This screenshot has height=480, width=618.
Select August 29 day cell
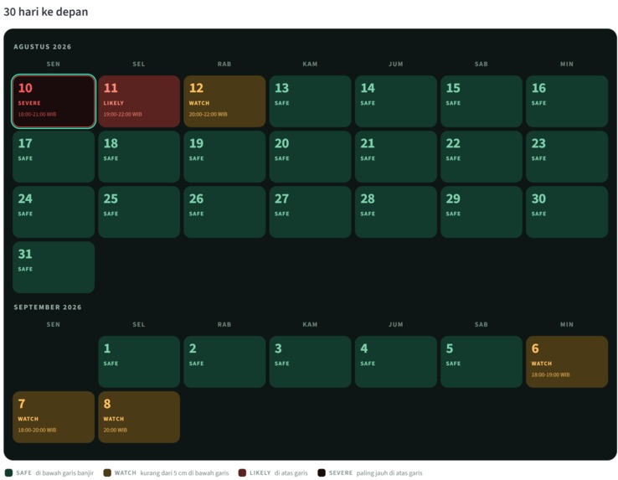482,212
